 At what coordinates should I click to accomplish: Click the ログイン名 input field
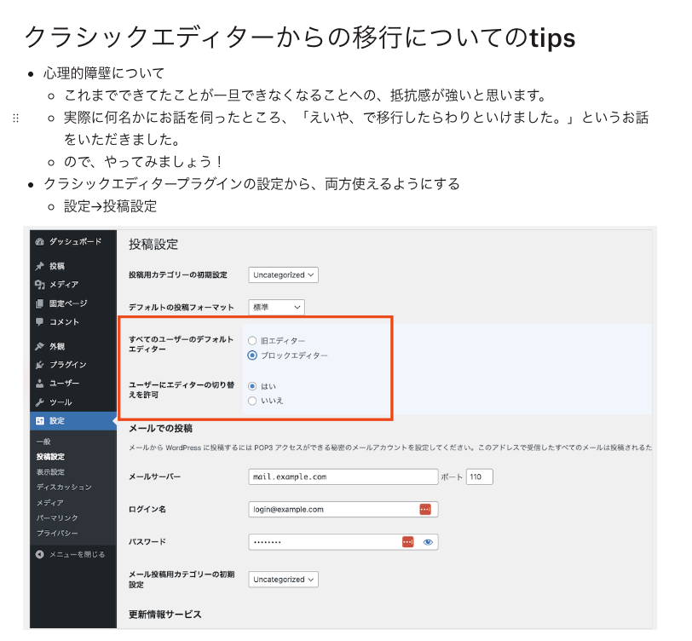(x=343, y=509)
